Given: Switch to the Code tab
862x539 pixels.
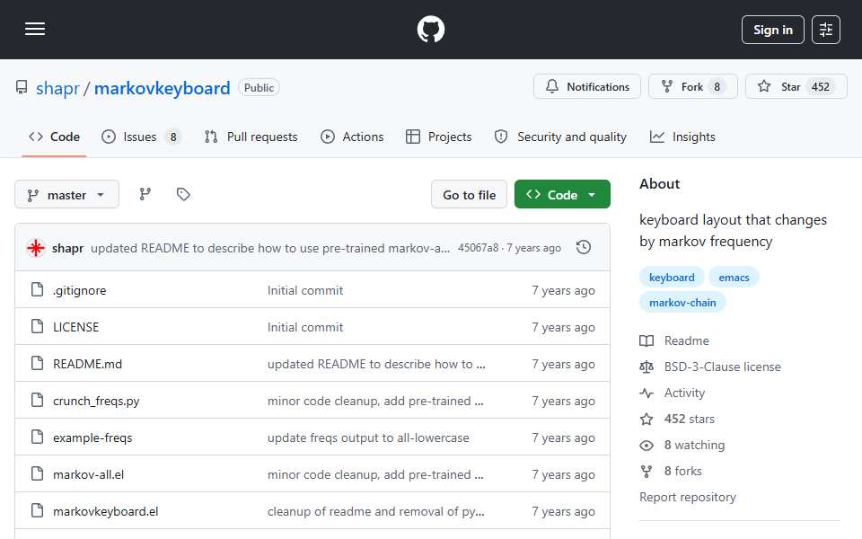Looking at the screenshot, I should tap(55, 137).
